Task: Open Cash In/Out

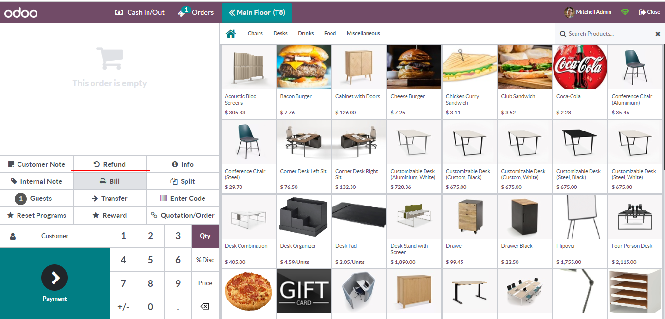Action: (x=140, y=12)
